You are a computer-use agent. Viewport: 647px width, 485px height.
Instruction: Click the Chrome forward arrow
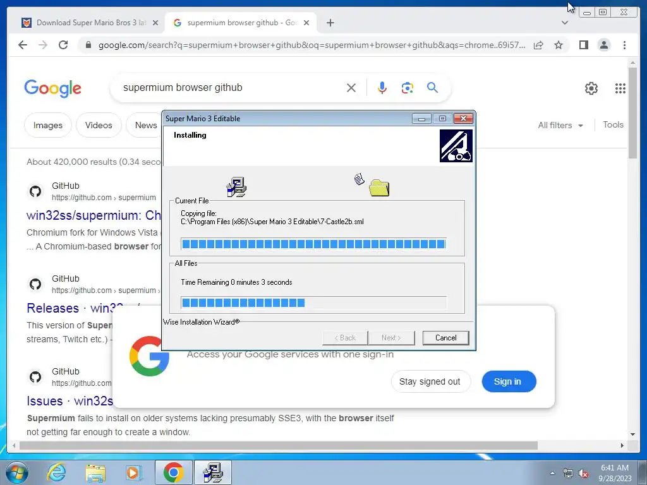click(x=43, y=45)
